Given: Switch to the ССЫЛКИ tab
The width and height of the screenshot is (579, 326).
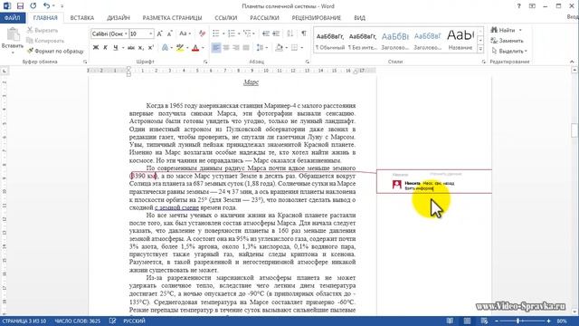Looking at the screenshot, I should [225, 18].
